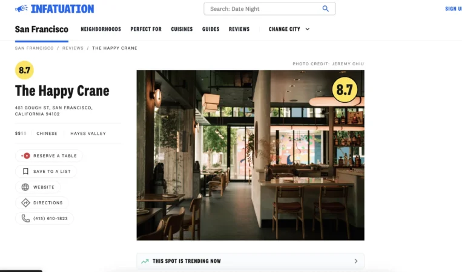The image size is (462, 272).
Task: Click the diamond Directions arrow icon
Action: 25,202
